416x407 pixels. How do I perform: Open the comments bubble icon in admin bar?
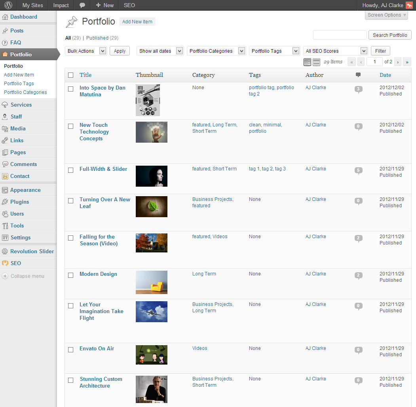tap(82, 5)
